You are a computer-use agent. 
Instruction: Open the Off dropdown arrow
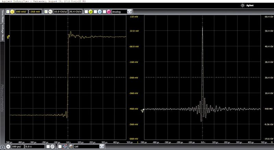coord(102,147)
